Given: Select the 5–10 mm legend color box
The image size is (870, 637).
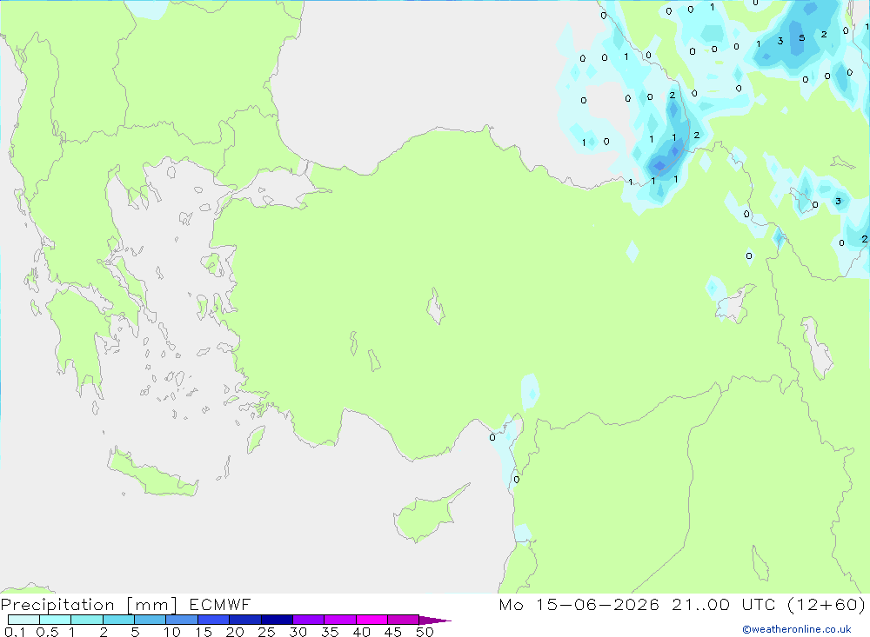Looking at the screenshot, I should [x=150, y=620].
